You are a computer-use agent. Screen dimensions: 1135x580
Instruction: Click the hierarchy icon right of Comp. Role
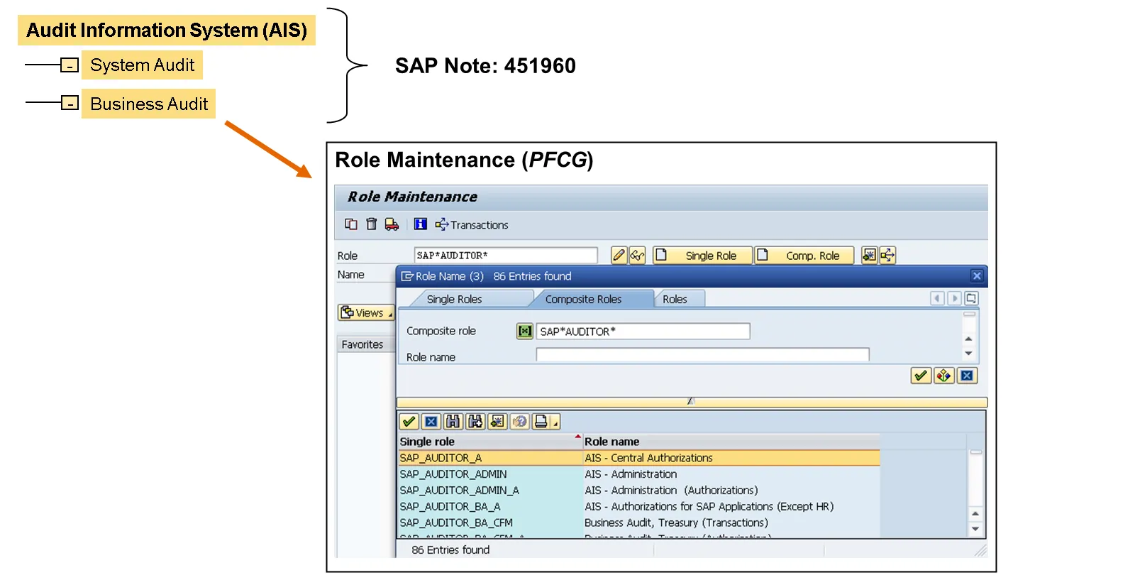[887, 255]
